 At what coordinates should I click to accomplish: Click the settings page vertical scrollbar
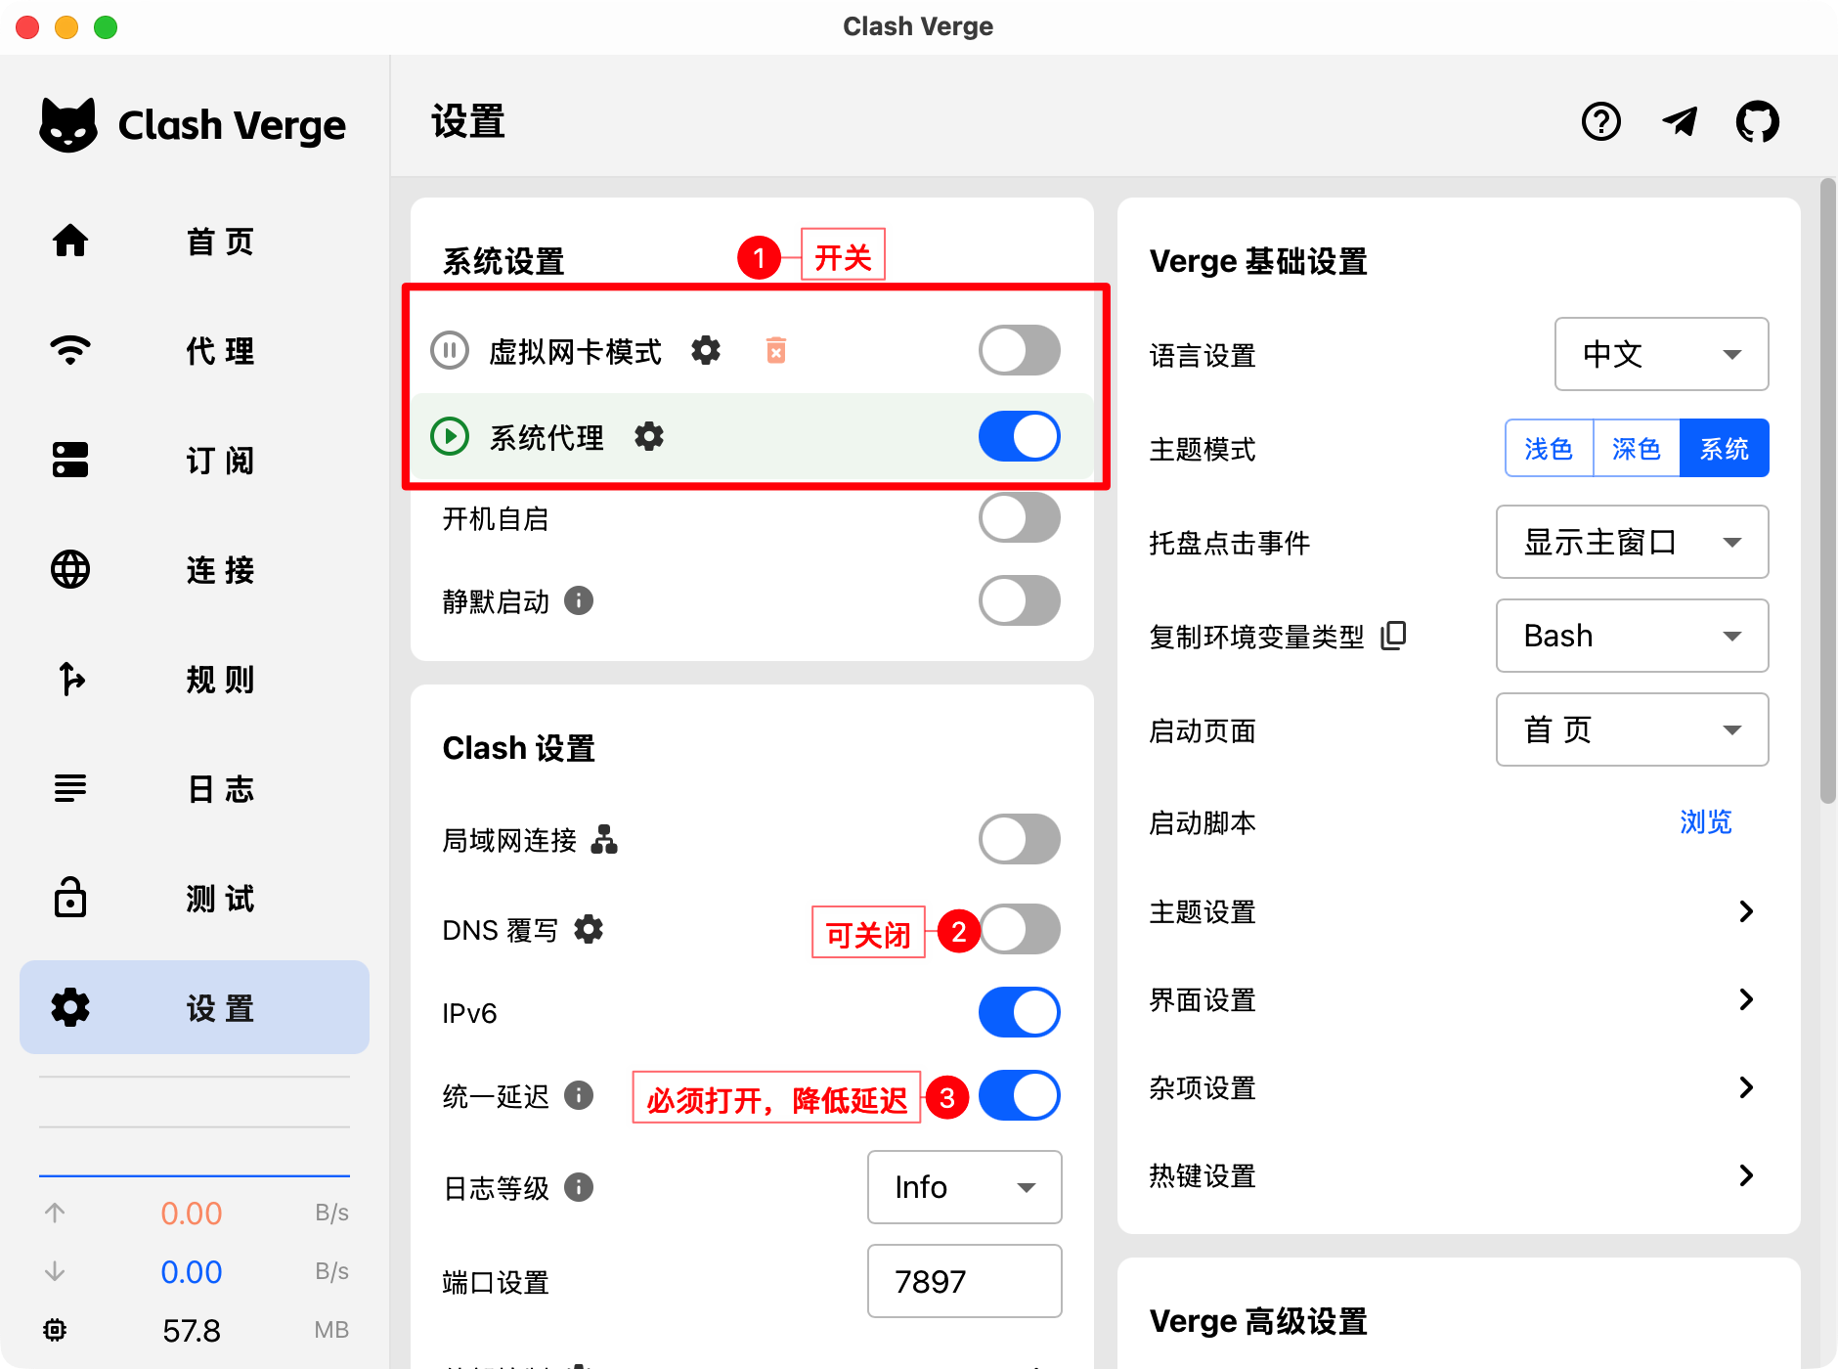[1827, 491]
